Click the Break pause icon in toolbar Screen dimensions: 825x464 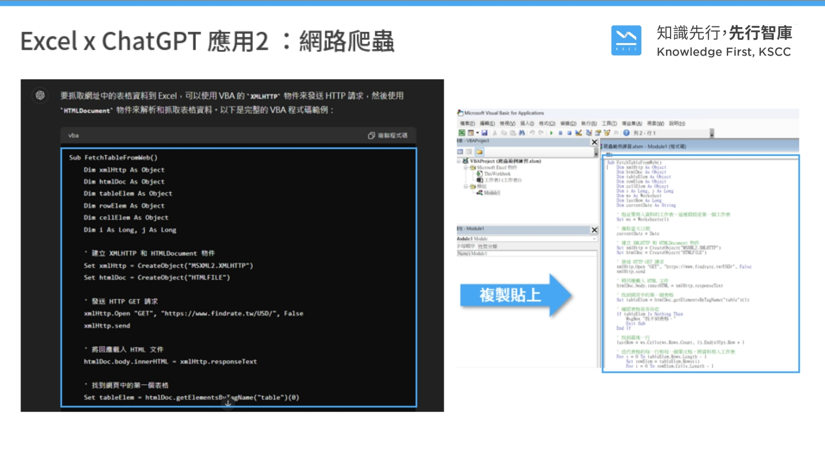560,133
